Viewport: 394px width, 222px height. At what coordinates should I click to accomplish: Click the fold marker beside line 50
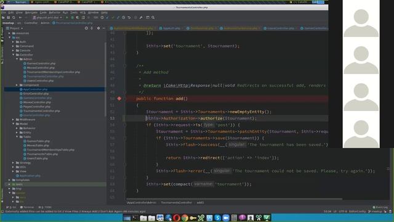pos(125,99)
